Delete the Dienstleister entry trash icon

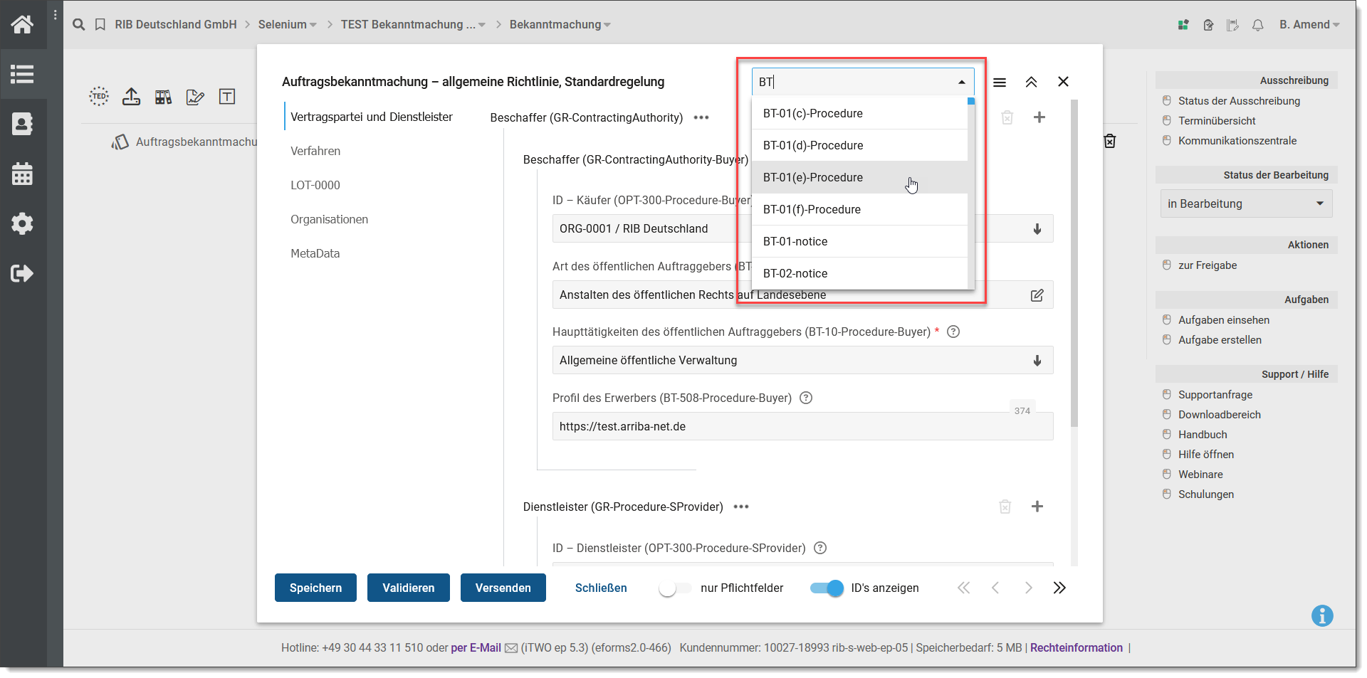(1005, 507)
